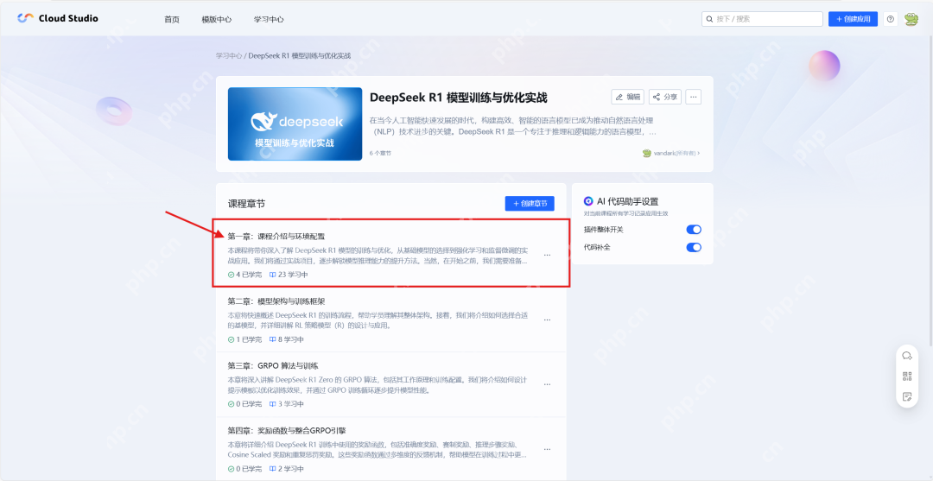The image size is (933, 481).
Task: Open 学习中心 in top navigation
Action: coord(269,19)
